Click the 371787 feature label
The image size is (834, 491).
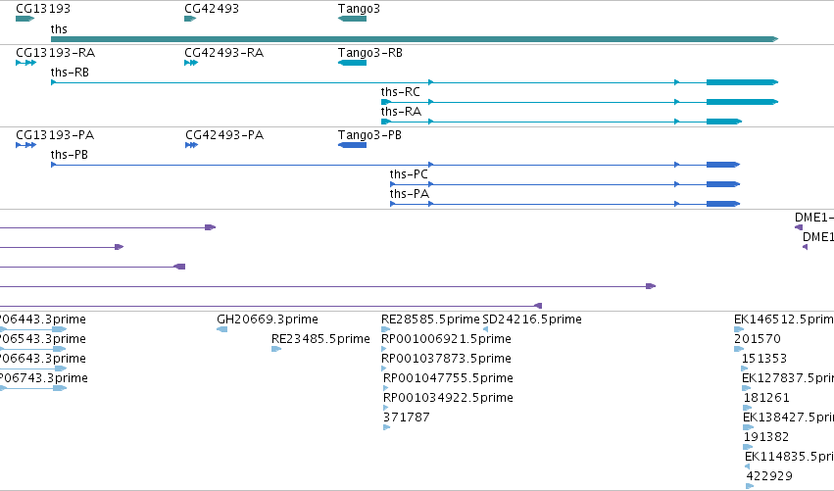[x=407, y=417]
